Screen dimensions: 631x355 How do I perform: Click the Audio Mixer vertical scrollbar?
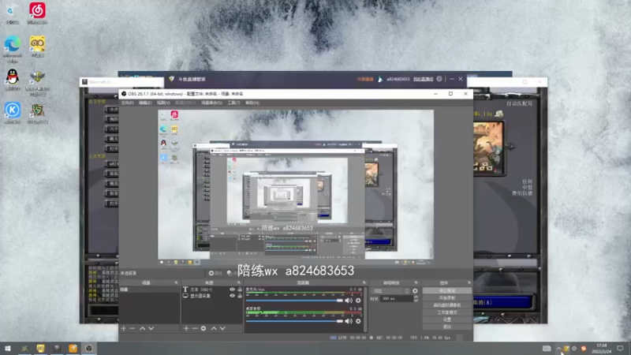pyautogui.click(x=365, y=309)
